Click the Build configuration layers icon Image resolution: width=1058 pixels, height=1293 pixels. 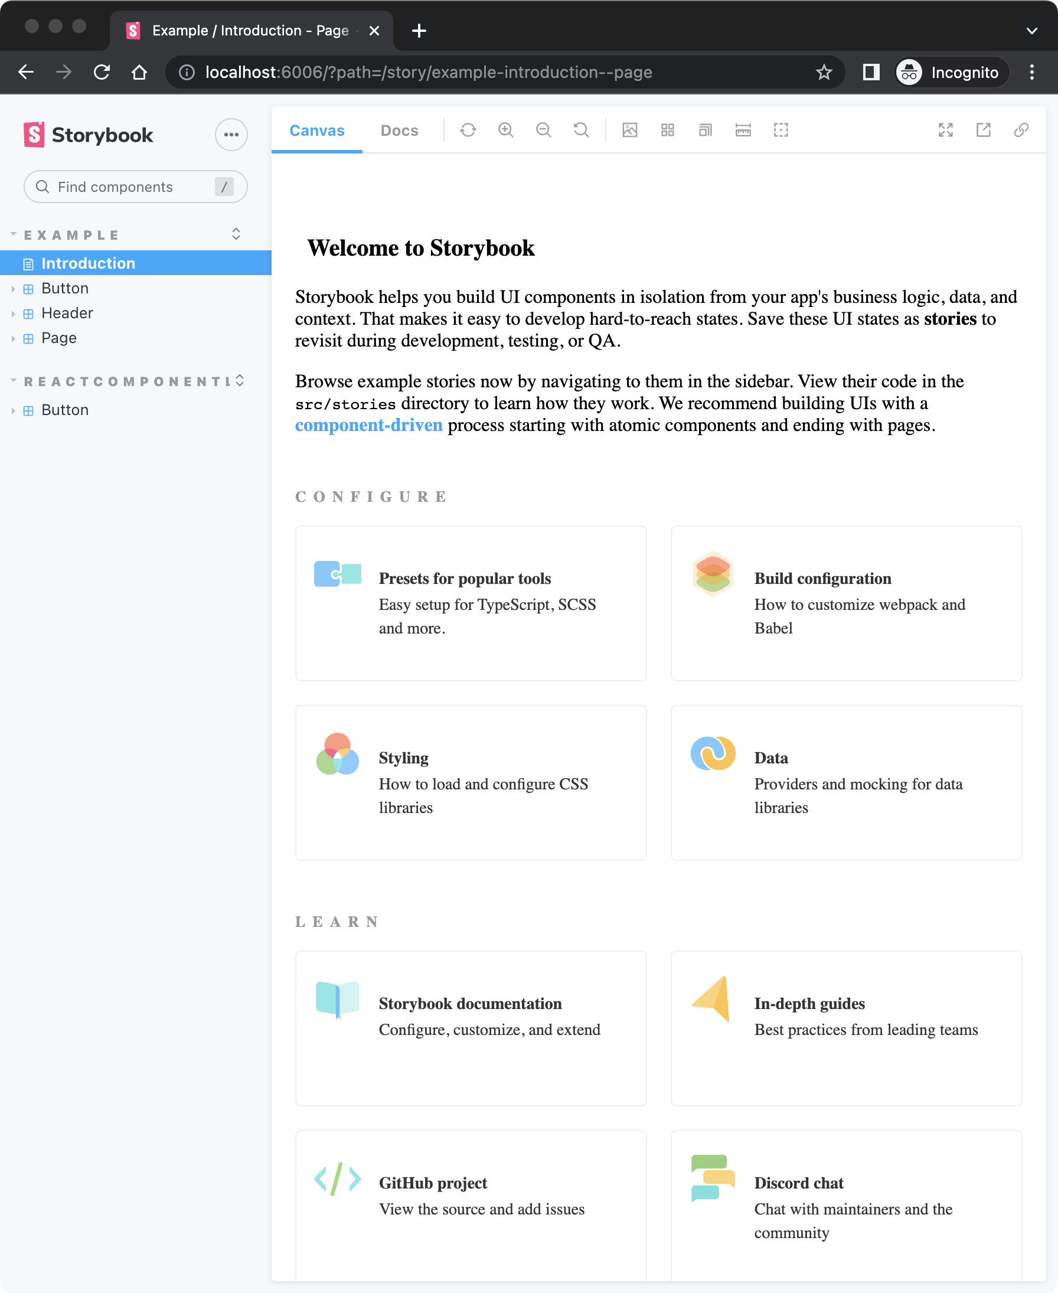(x=713, y=573)
